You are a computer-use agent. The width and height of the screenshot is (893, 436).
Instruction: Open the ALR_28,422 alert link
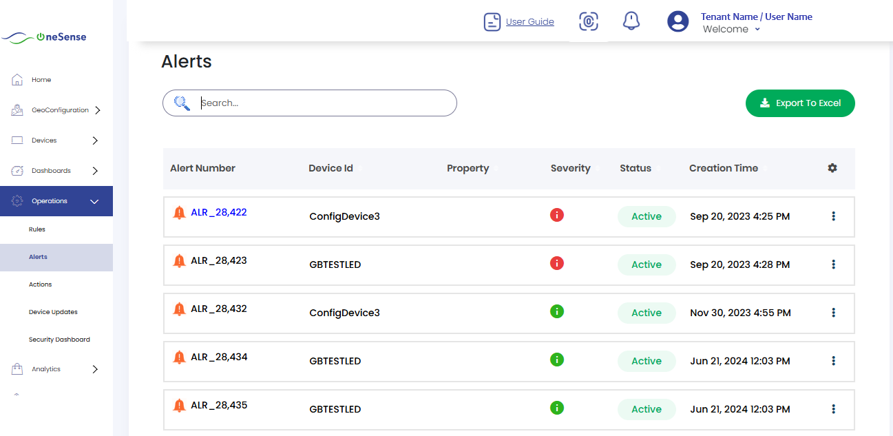(x=218, y=212)
